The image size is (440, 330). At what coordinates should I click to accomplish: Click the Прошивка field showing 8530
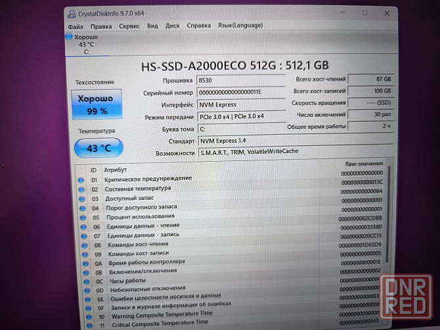(241, 80)
